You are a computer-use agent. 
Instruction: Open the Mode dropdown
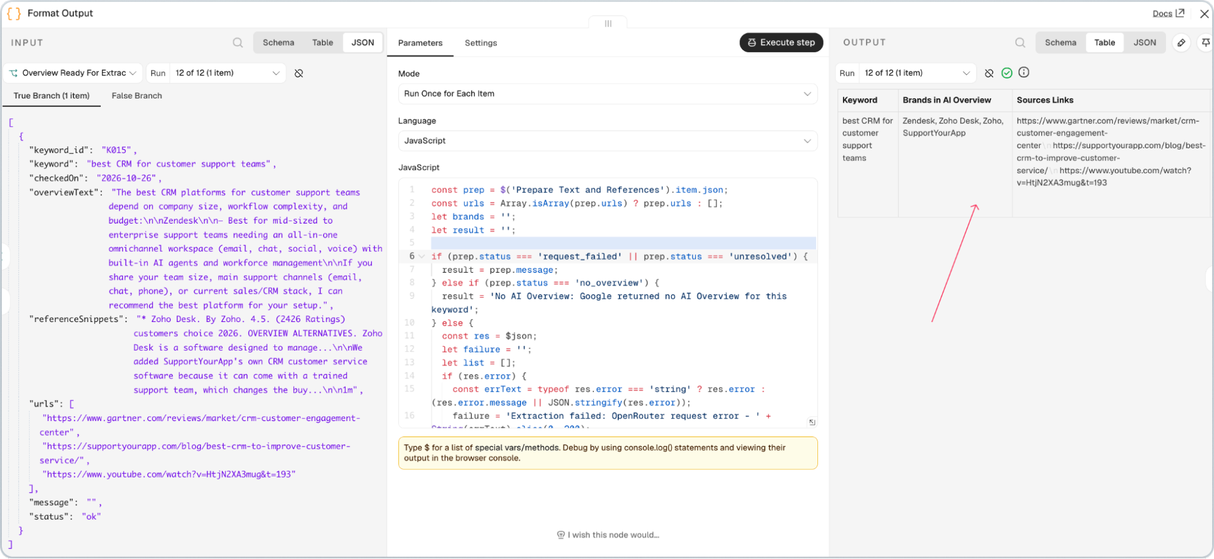click(x=607, y=94)
